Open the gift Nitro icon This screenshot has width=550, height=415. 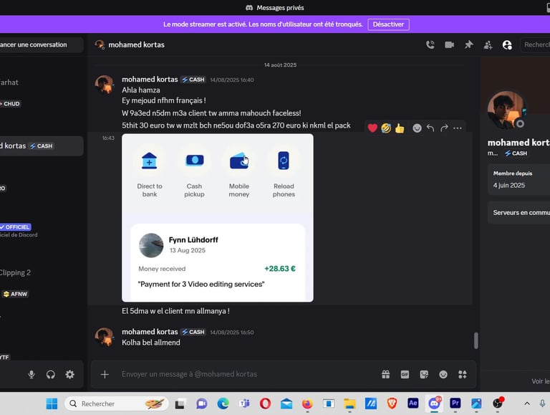[x=385, y=374]
